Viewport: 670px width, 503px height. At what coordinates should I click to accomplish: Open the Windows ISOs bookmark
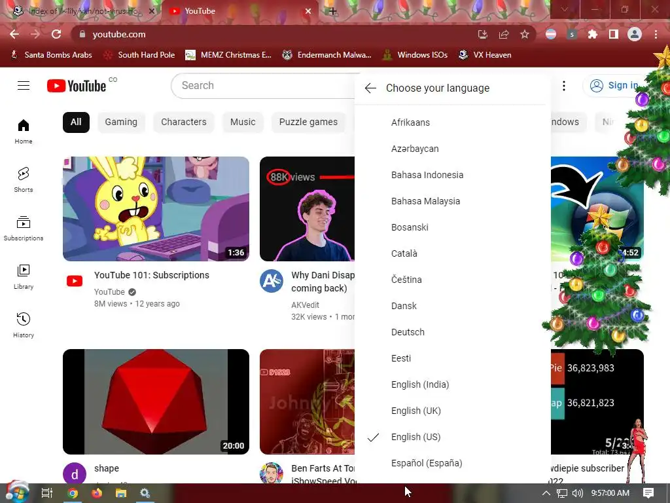(x=415, y=55)
